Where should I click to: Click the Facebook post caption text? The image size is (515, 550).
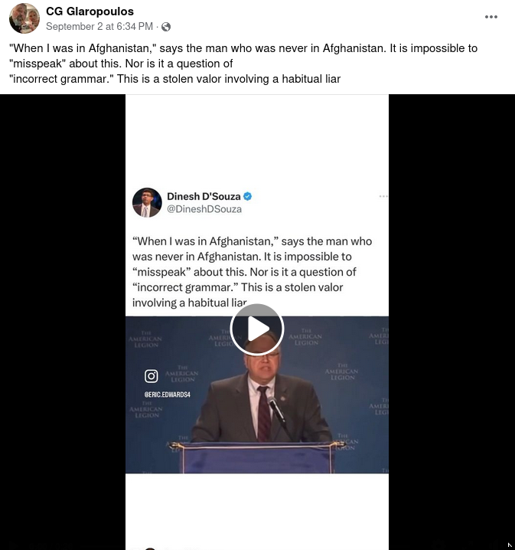[x=243, y=64]
